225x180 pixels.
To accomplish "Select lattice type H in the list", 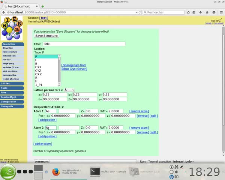I will tap(46, 81).
